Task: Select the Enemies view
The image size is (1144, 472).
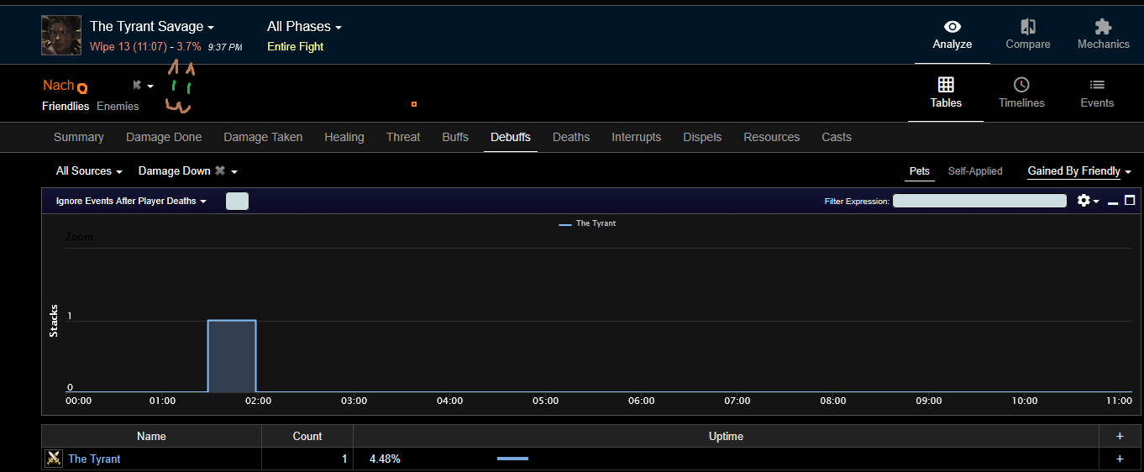Action: point(118,106)
